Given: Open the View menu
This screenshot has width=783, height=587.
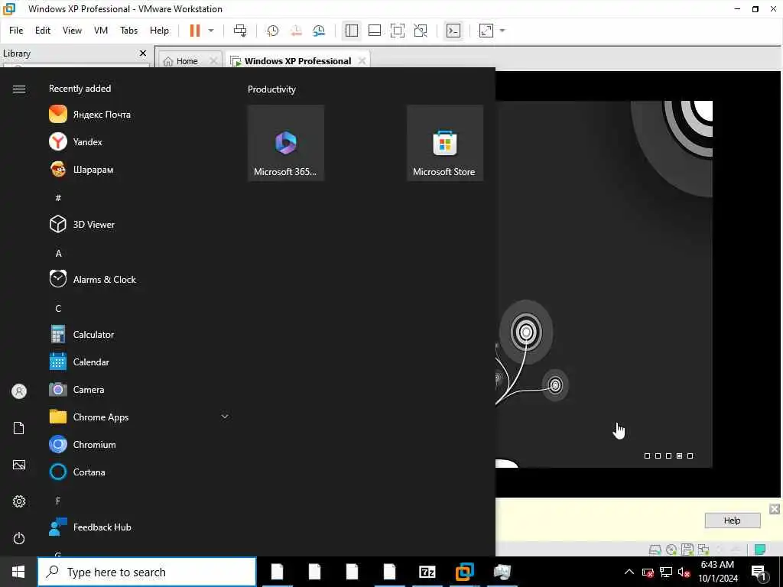Looking at the screenshot, I should point(72,31).
